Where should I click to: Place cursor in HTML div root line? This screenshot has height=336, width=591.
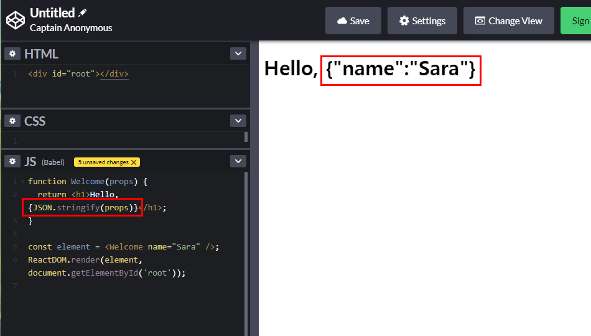[78, 74]
